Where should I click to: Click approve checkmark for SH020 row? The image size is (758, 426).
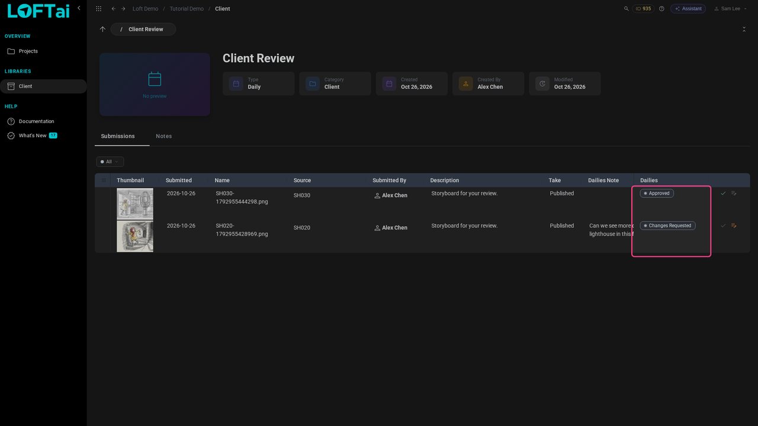pos(723,225)
